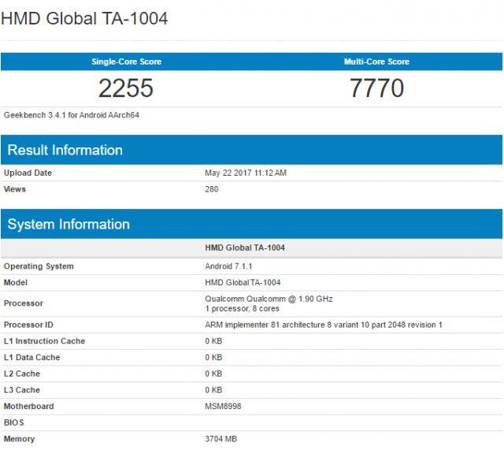This screenshot has width=504, height=458.
Task: Click the bold HMD Global TA-1004 column header
Action: pyautogui.click(x=245, y=248)
